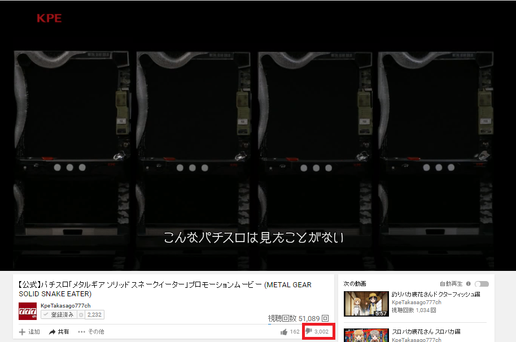Viewport: 516px width, 342px height.
Task: Click the thumbs-down dislike icon
Action: pos(309,331)
